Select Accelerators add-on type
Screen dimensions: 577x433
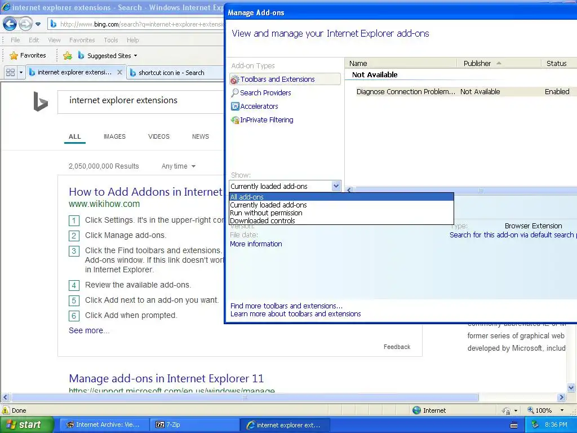click(254, 107)
